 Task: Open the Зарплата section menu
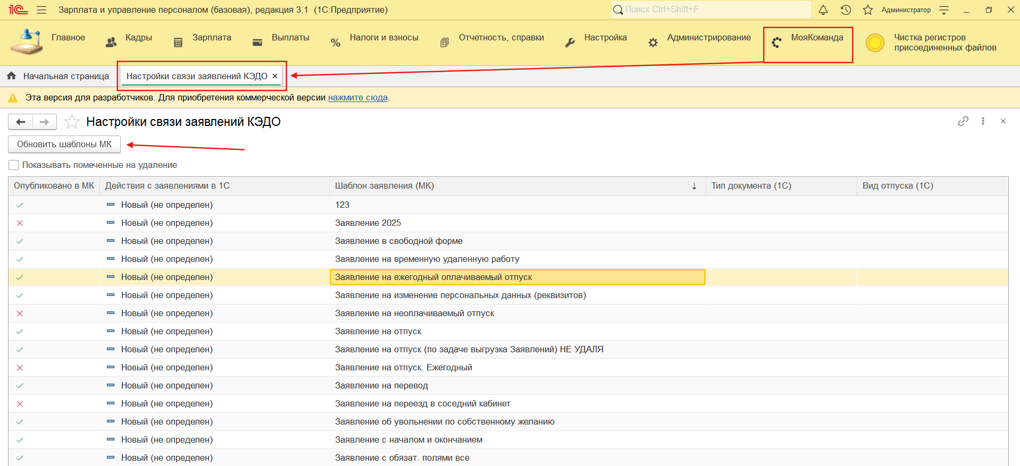[x=211, y=38]
